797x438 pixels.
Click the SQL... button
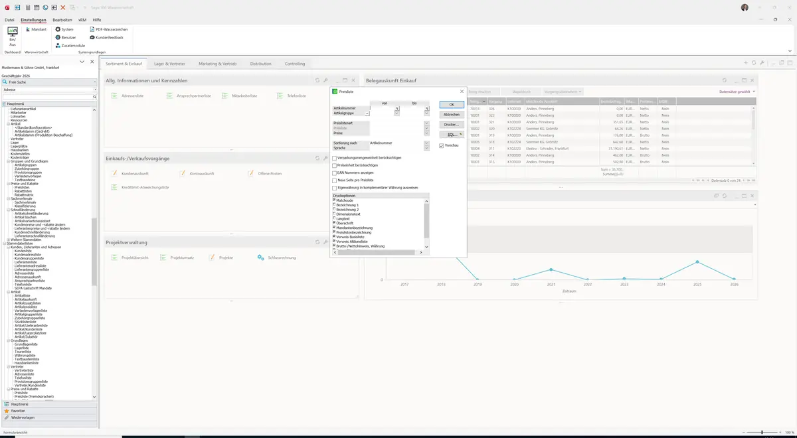point(452,135)
